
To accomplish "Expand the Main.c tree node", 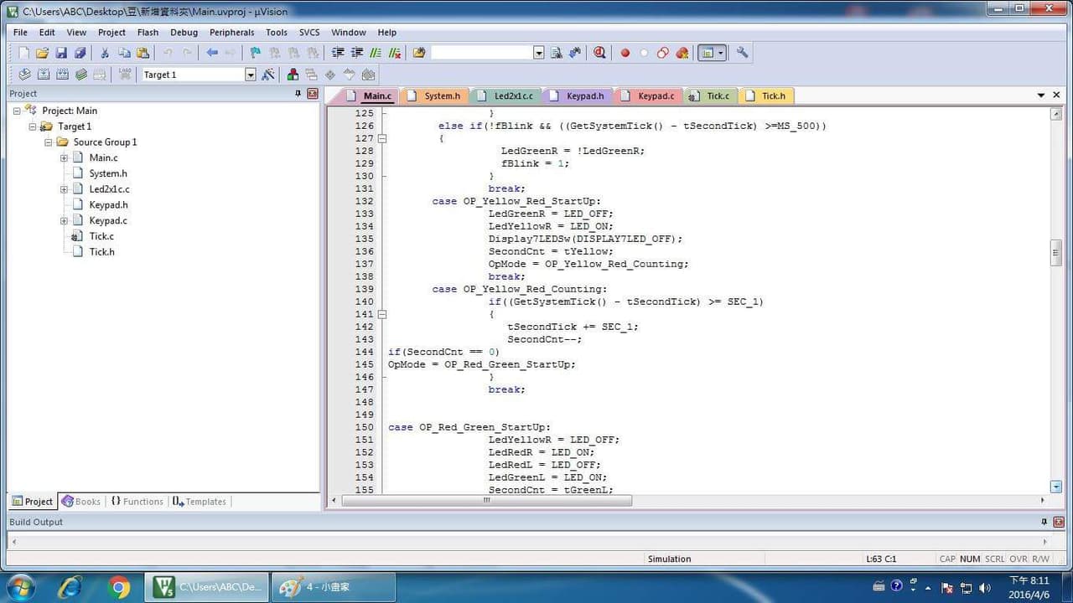I will click(x=64, y=157).
